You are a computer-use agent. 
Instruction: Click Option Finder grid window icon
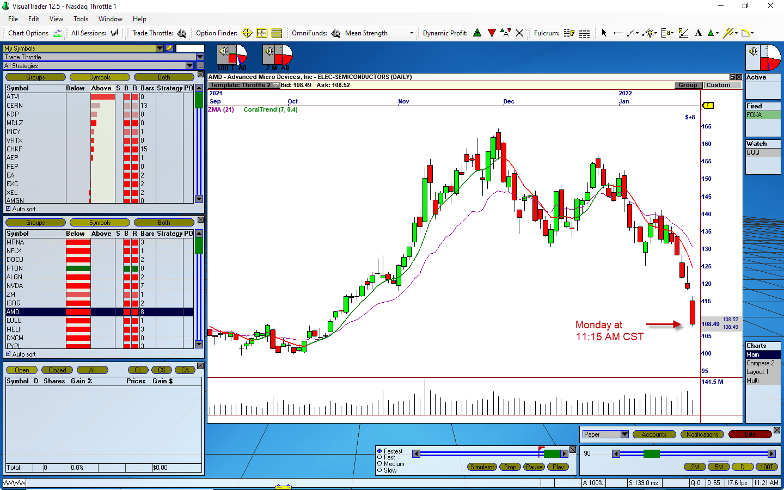tap(261, 33)
